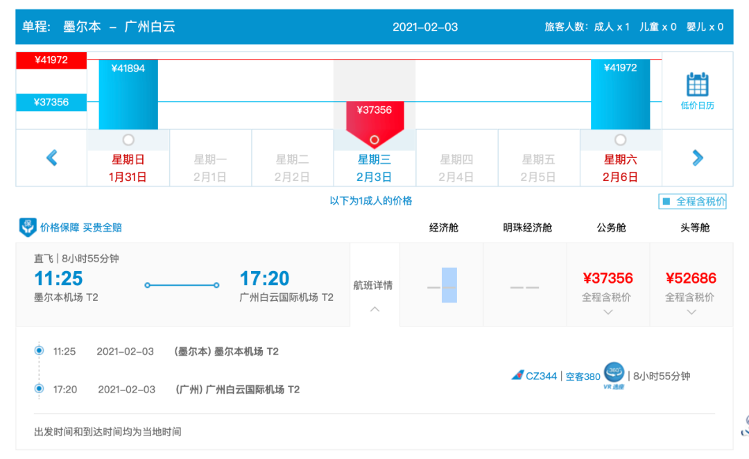
Task: Toggle the 全程含税价 checkbox
Action: (666, 201)
